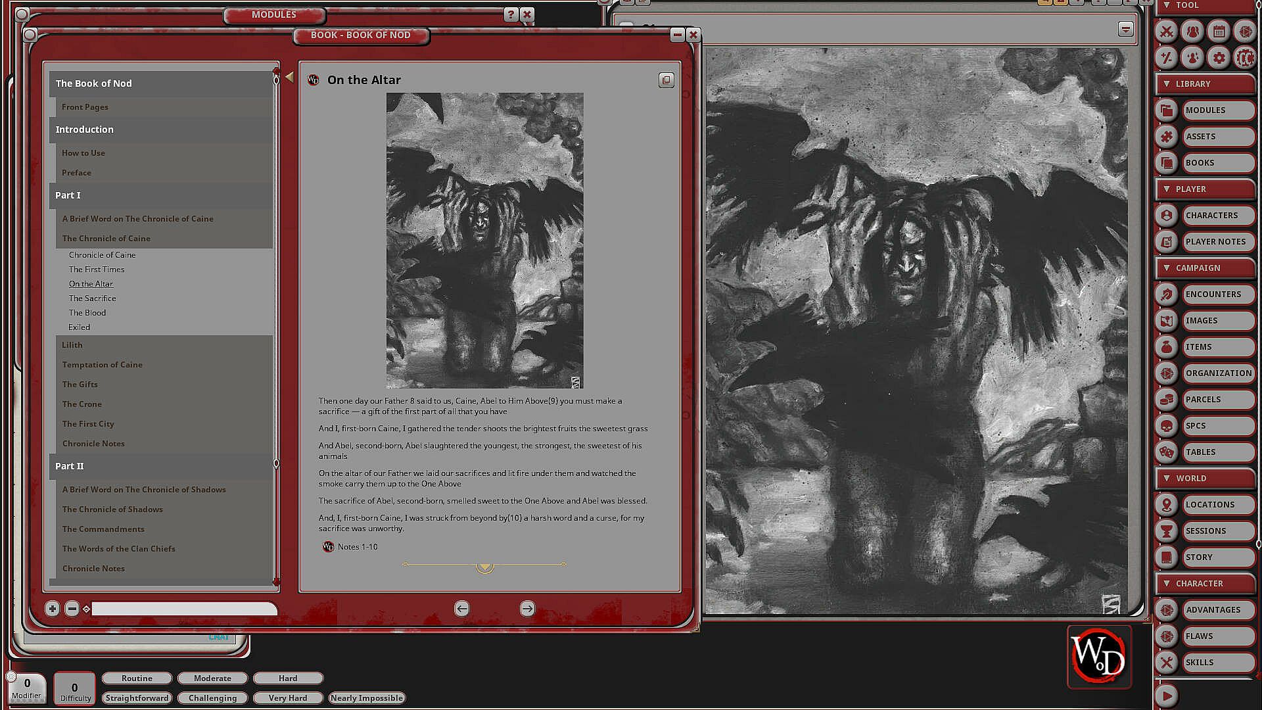
Task: Open The Sacrifice page in index
Action: 92,298
